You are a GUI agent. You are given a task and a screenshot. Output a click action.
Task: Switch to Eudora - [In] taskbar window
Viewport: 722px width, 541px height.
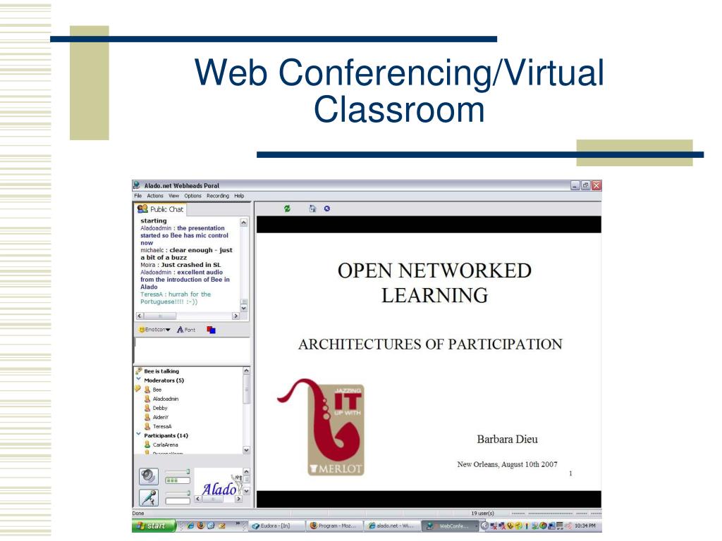click(276, 526)
